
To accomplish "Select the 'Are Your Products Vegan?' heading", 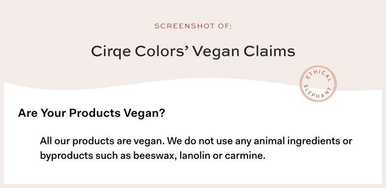I will [x=92, y=113].
